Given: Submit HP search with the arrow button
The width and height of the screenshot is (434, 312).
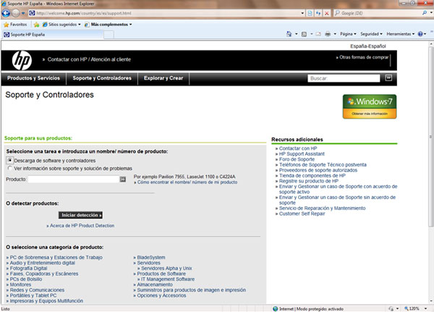Looking at the screenshot, I should pyautogui.click(x=388, y=78).
